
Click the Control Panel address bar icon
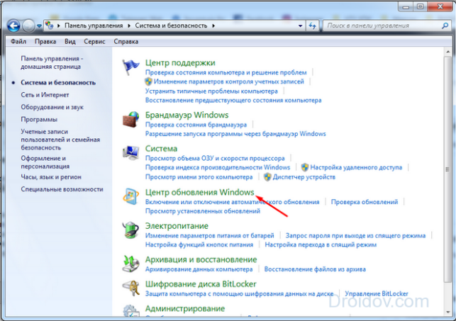pos(50,26)
